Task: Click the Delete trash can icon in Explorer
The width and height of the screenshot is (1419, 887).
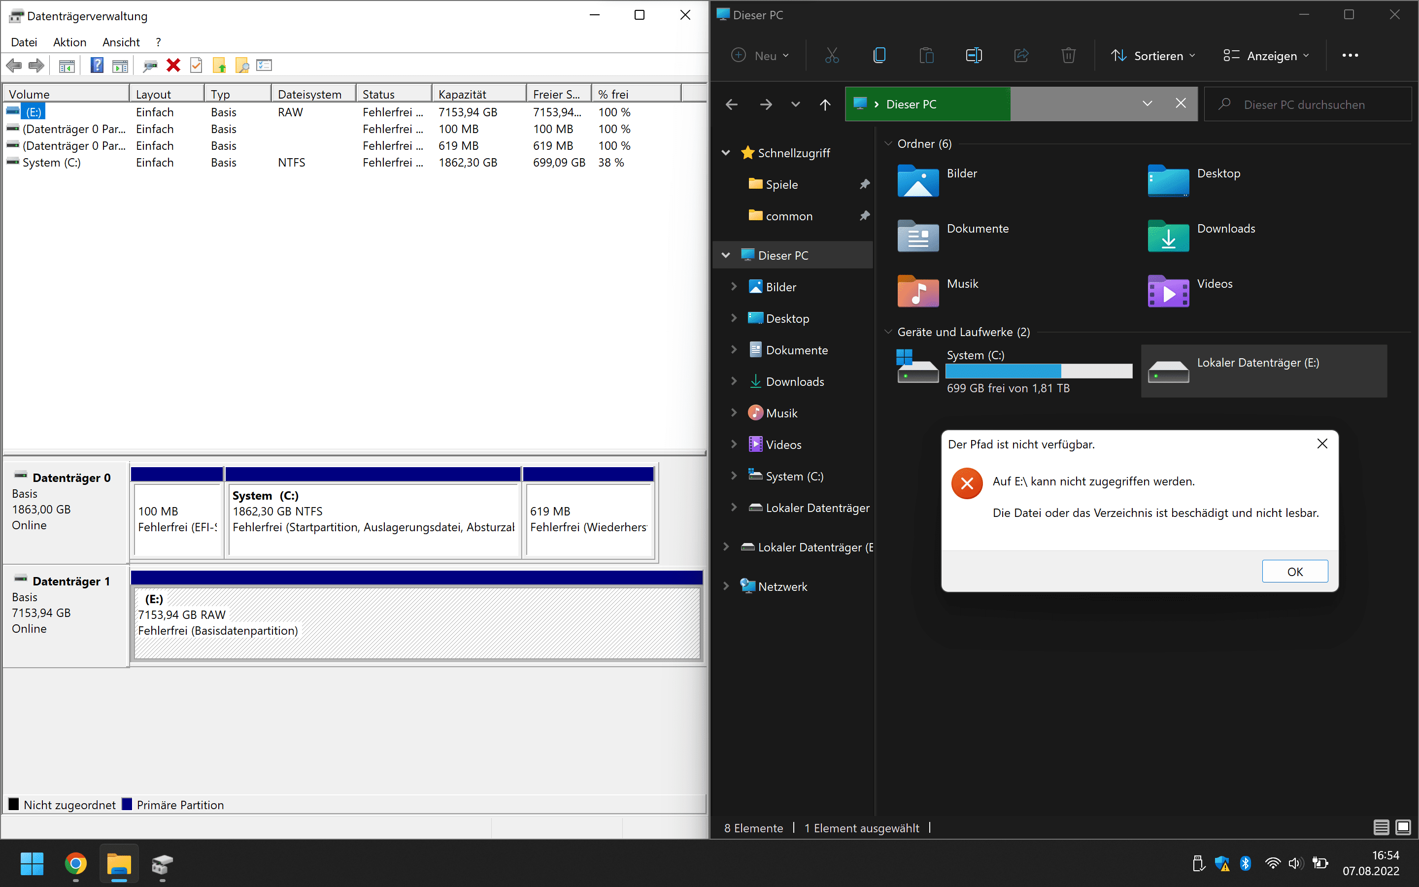Action: point(1068,56)
